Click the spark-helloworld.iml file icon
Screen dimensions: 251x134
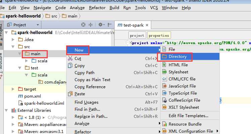click(x=20, y=103)
